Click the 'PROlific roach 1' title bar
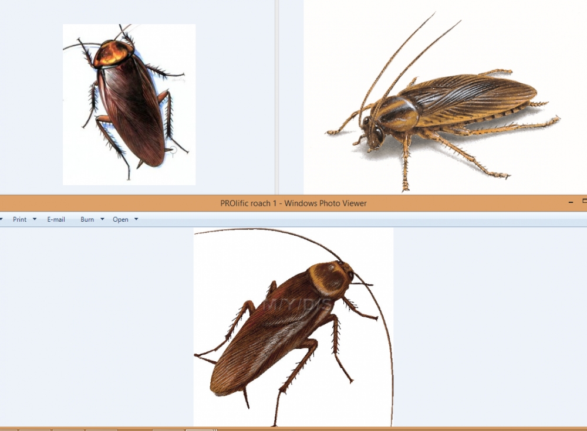587x431 pixels. pyautogui.click(x=293, y=203)
